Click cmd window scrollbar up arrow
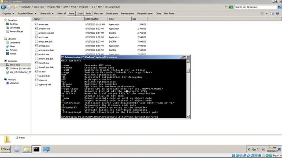Image resolution: width=282 pixels, height=158 pixels. point(188,61)
